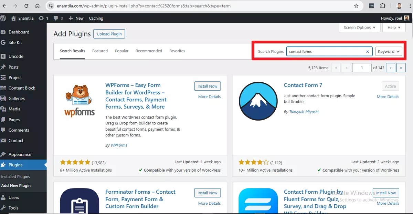Open the WPForms plugin title link
Screen dimensions: 413x214
(136, 96)
